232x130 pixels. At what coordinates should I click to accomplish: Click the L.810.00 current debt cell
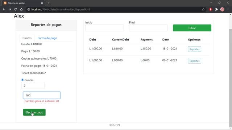pyautogui.click(x=117, y=48)
